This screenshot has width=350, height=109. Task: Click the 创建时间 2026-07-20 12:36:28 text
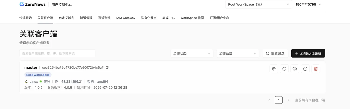[x=102, y=87]
